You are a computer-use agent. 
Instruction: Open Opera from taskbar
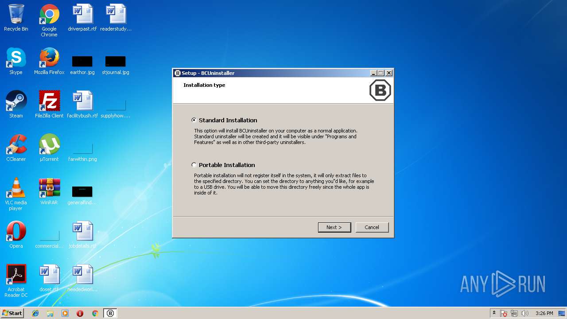(80, 313)
